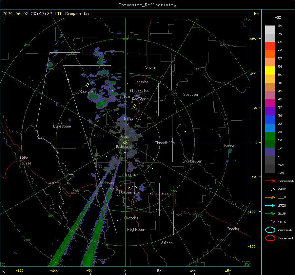Click white plus marker west of Hanna
The height and width of the screenshot is (275, 295).
click(x=185, y=131)
